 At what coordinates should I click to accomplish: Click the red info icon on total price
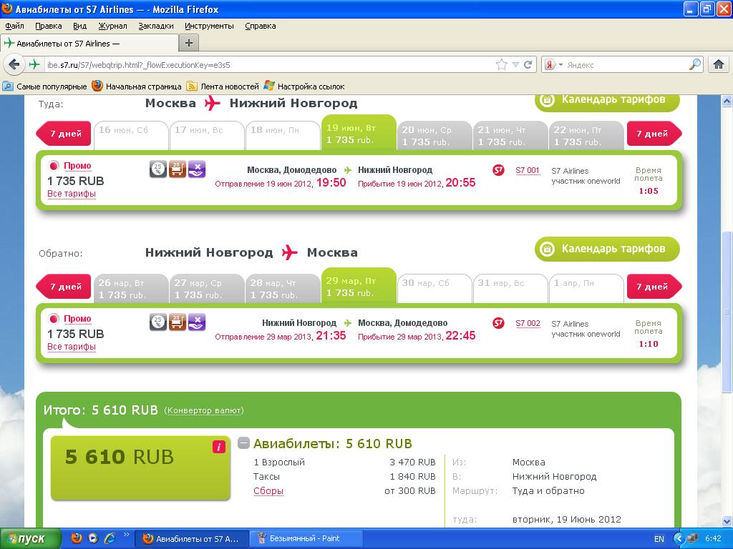point(219,447)
